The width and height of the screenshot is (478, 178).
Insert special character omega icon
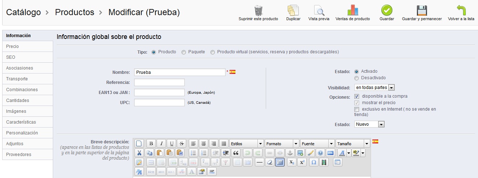click(314, 162)
